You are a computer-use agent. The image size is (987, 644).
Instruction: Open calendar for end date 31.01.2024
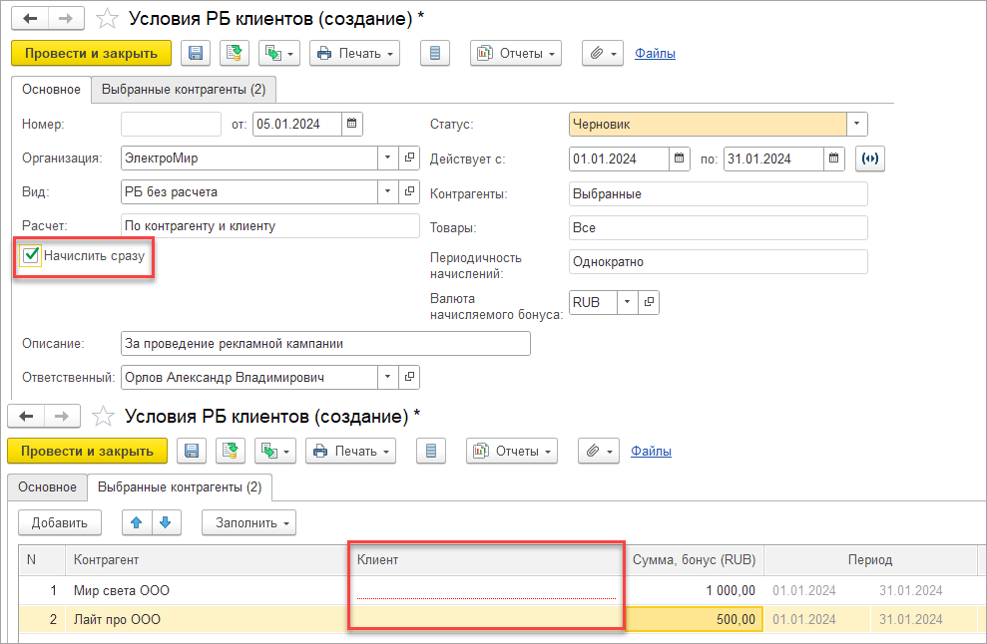(x=835, y=158)
